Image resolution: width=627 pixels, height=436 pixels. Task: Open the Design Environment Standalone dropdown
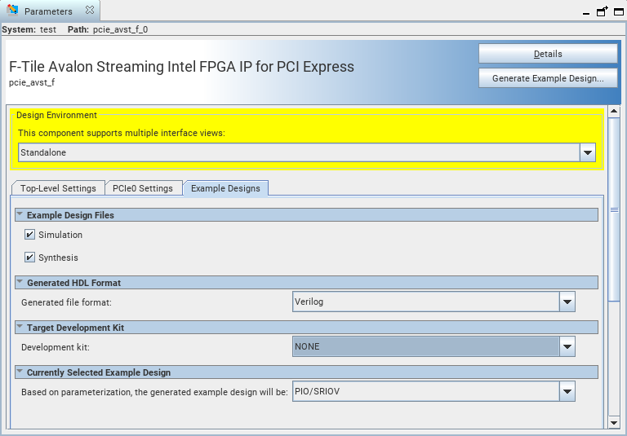click(x=587, y=152)
